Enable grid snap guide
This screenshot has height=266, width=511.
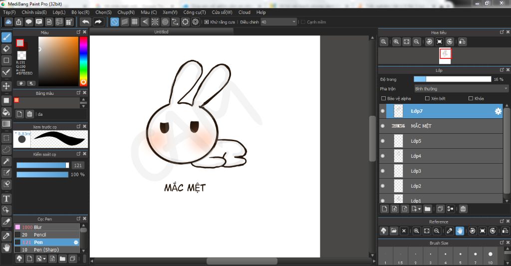[135, 22]
